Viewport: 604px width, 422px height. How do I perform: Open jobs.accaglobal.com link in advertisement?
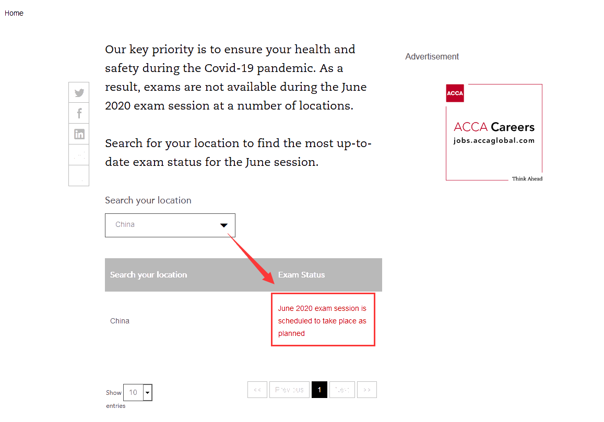coord(494,140)
